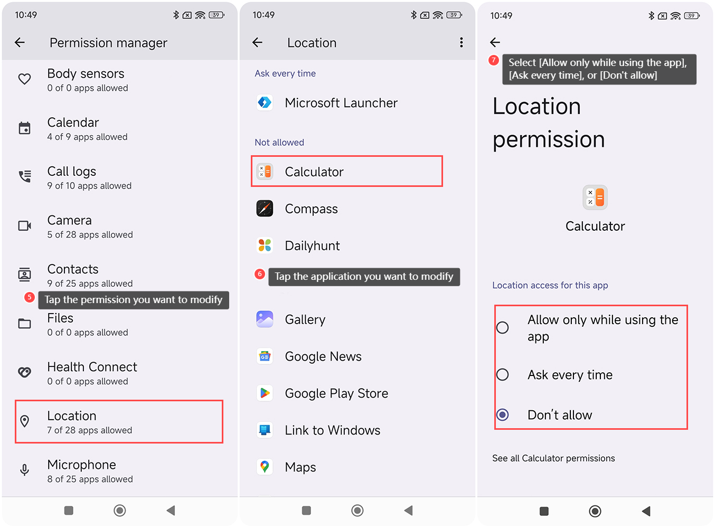Go back from Location permission screen
Image resolution: width=715 pixels, height=528 pixels.
coord(495,42)
